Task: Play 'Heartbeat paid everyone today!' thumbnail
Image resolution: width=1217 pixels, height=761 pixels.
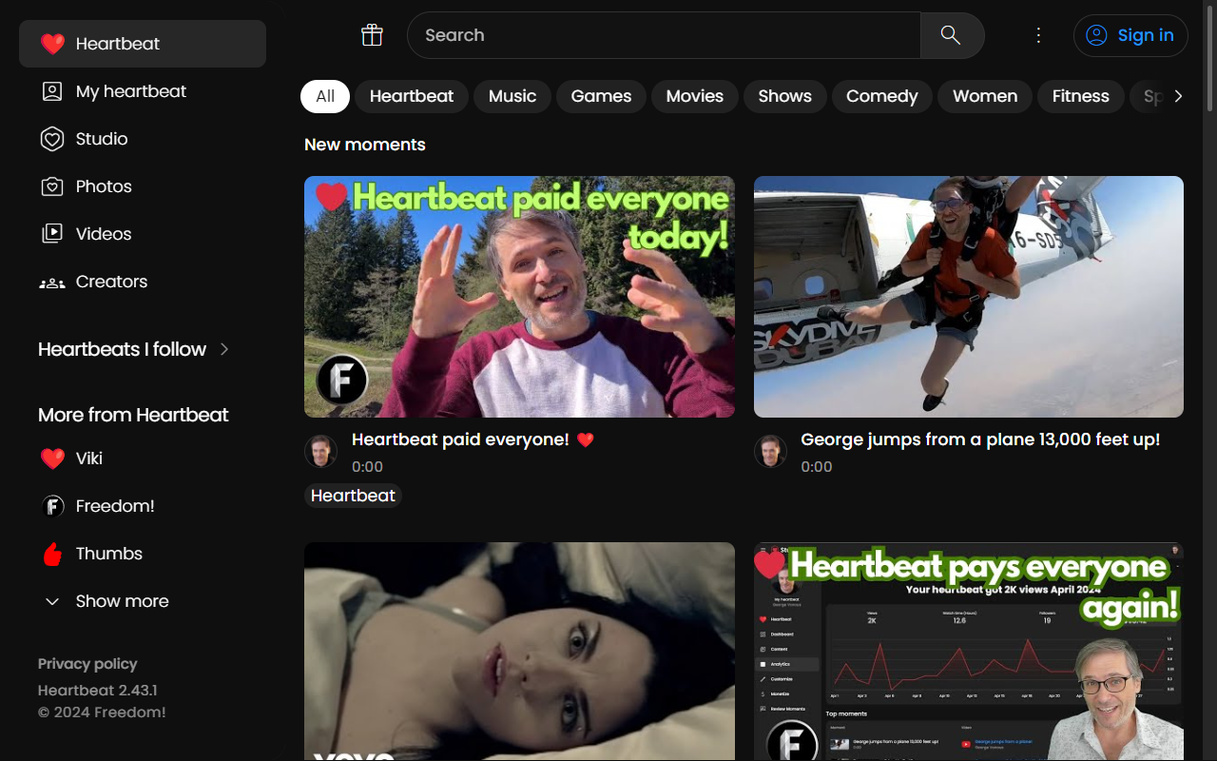Action: click(x=519, y=297)
